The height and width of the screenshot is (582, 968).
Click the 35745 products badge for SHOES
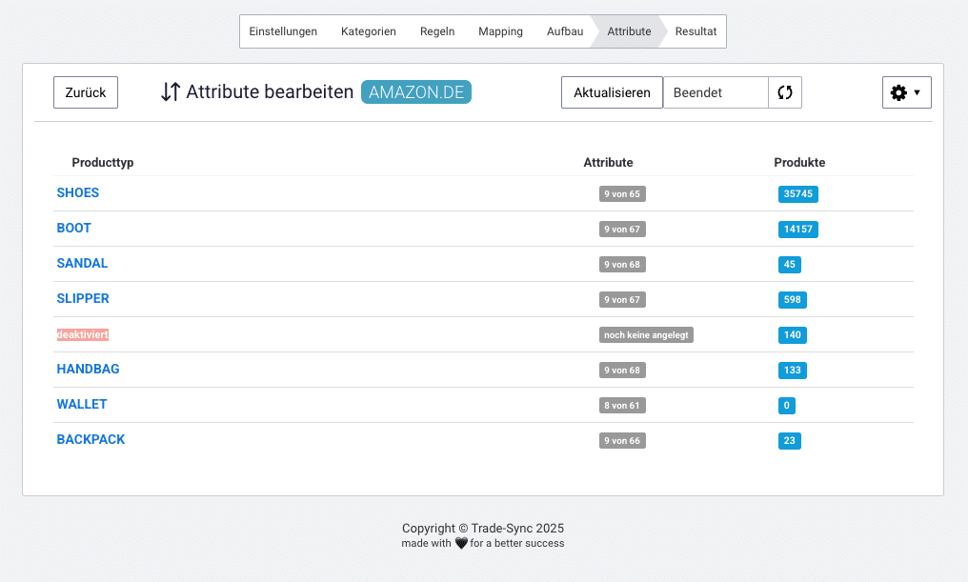pos(797,194)
